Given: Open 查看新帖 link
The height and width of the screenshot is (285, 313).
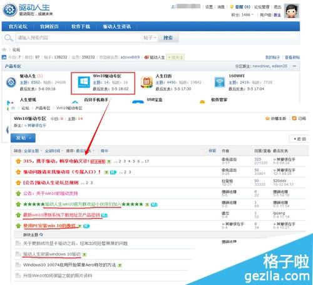Looking at the screenshot, I should tap(292, 57).
